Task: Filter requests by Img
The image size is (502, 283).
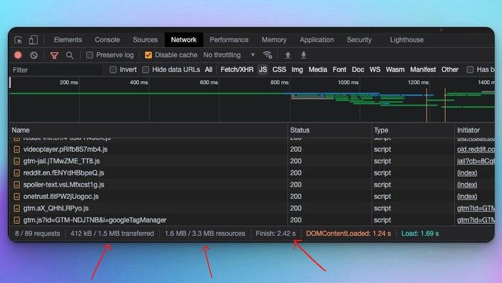Action: click(297, 70)
